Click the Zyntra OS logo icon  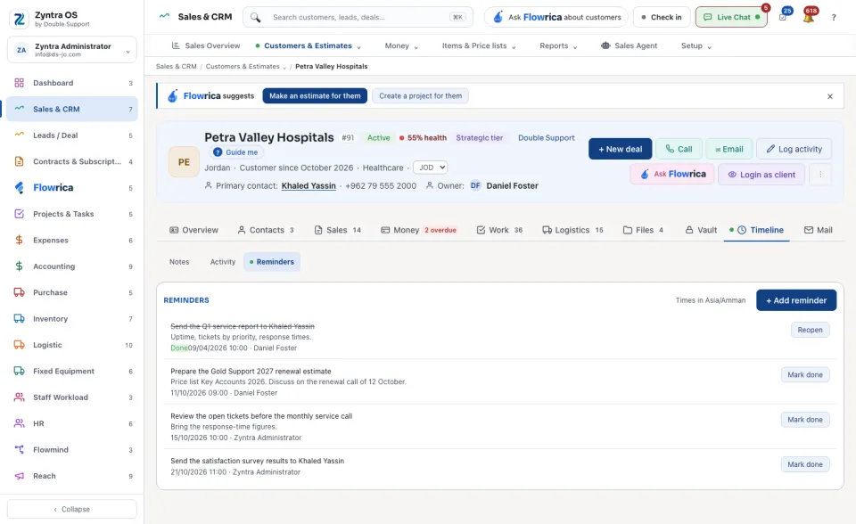point(19,19)
